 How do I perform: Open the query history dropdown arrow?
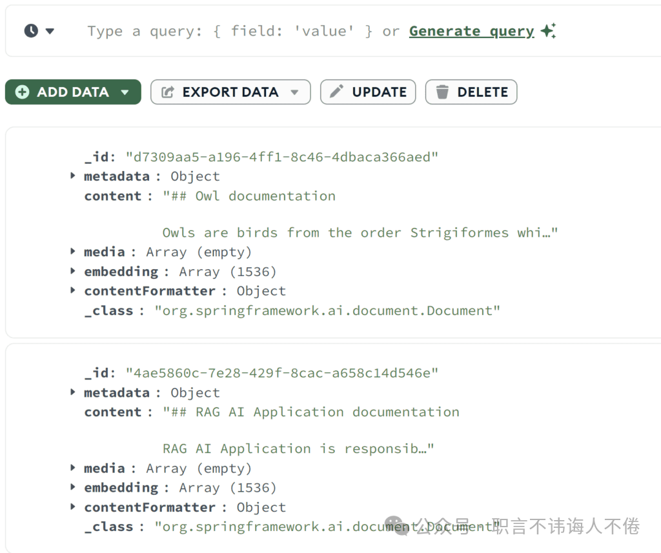click(x=50, y=30)
